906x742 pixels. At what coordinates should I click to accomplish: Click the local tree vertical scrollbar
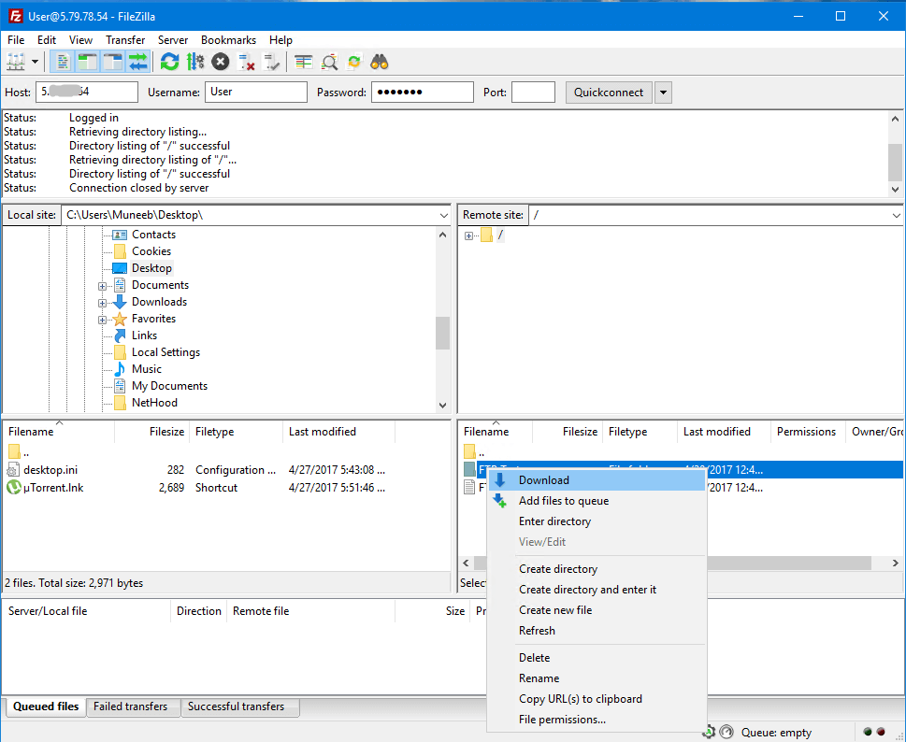click(x=441, y=334)
